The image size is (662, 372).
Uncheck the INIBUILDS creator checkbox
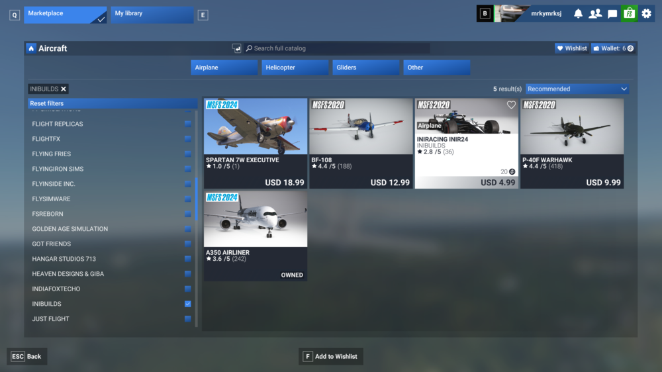click(188, 304)
